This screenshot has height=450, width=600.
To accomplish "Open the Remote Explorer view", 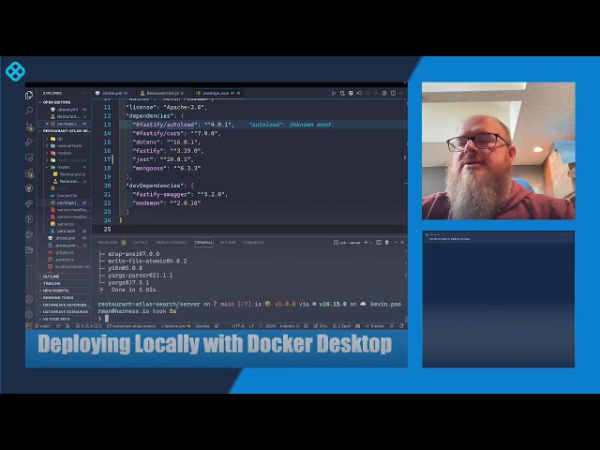I will coord(29,157).
